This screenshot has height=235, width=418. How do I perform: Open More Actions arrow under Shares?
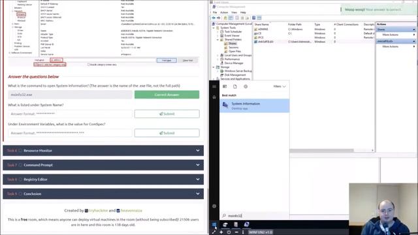pos(414,35)
